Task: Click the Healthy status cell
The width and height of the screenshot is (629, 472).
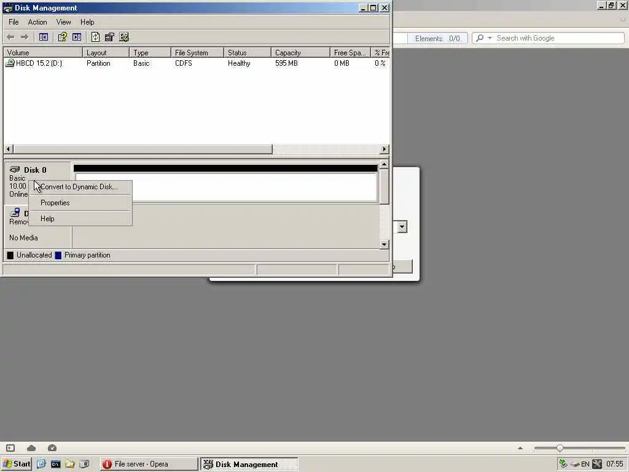Action: (x=239, y=63)
